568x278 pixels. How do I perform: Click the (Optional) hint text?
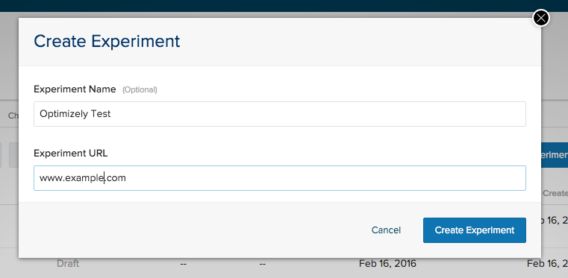(140, 89)
